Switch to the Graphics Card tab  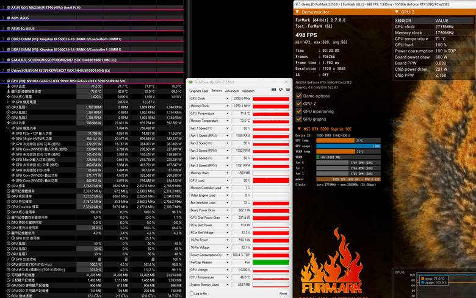click(198, 91)
